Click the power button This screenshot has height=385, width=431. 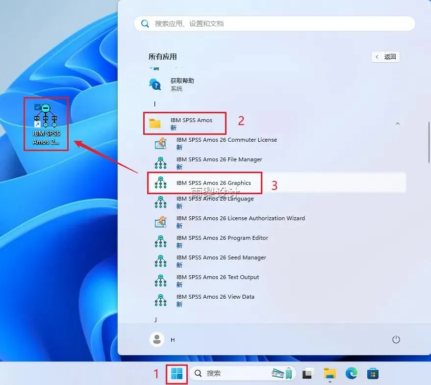[396, 339]
